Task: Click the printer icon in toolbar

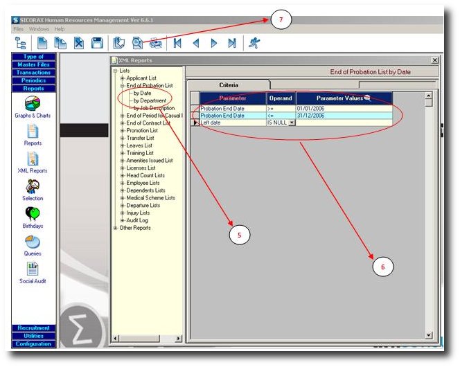Action: [156, 43]
